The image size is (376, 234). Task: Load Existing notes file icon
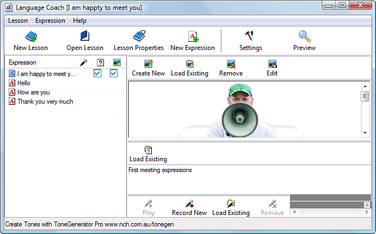coord(149,150)
